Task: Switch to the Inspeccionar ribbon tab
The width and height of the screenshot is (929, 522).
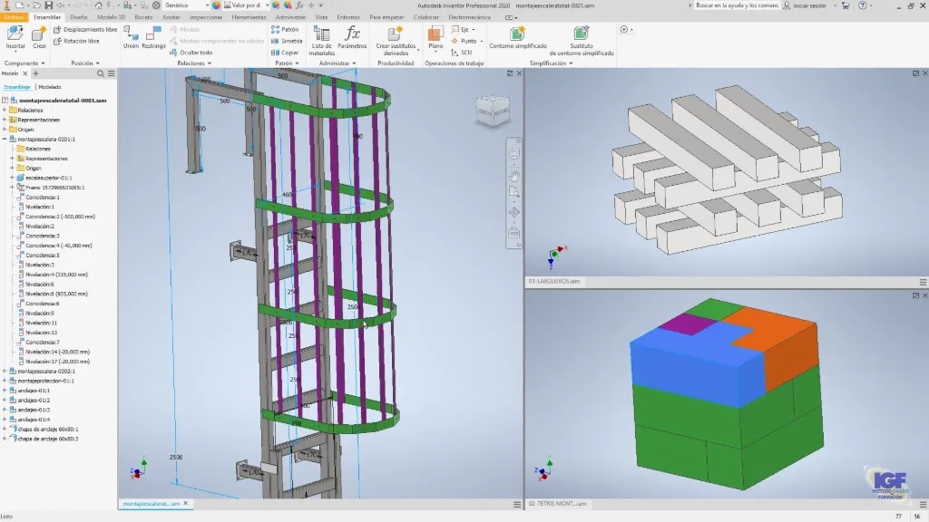Action: pos(206,17)
